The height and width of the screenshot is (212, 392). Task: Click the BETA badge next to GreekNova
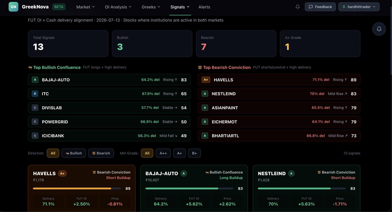point(59,7)
